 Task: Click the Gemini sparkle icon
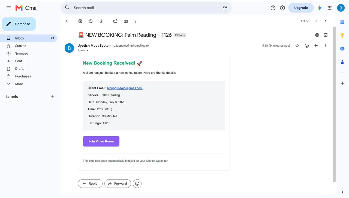click(320, 8)
